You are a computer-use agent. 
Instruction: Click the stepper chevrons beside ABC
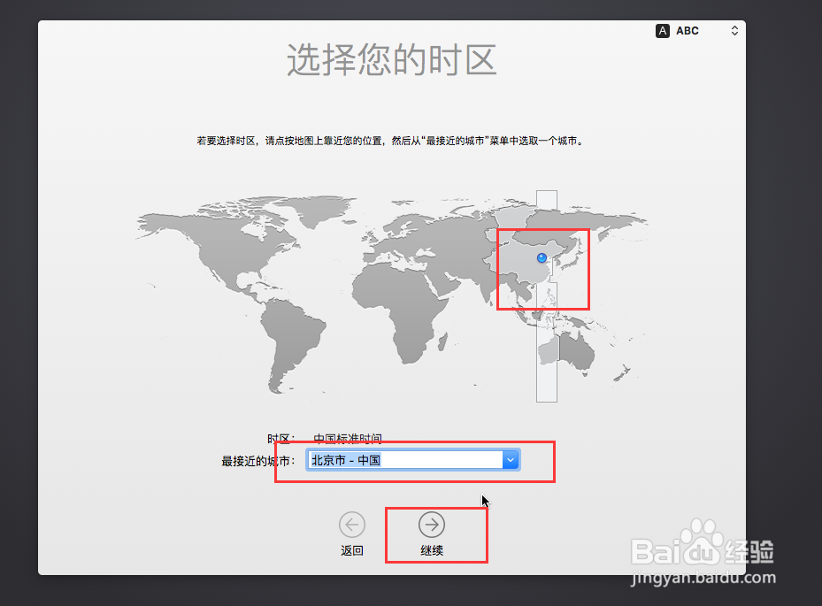734,30
